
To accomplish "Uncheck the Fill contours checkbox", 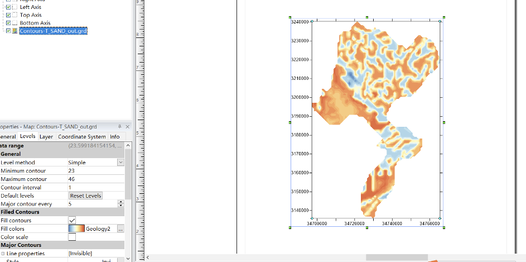I will (72, 221).
